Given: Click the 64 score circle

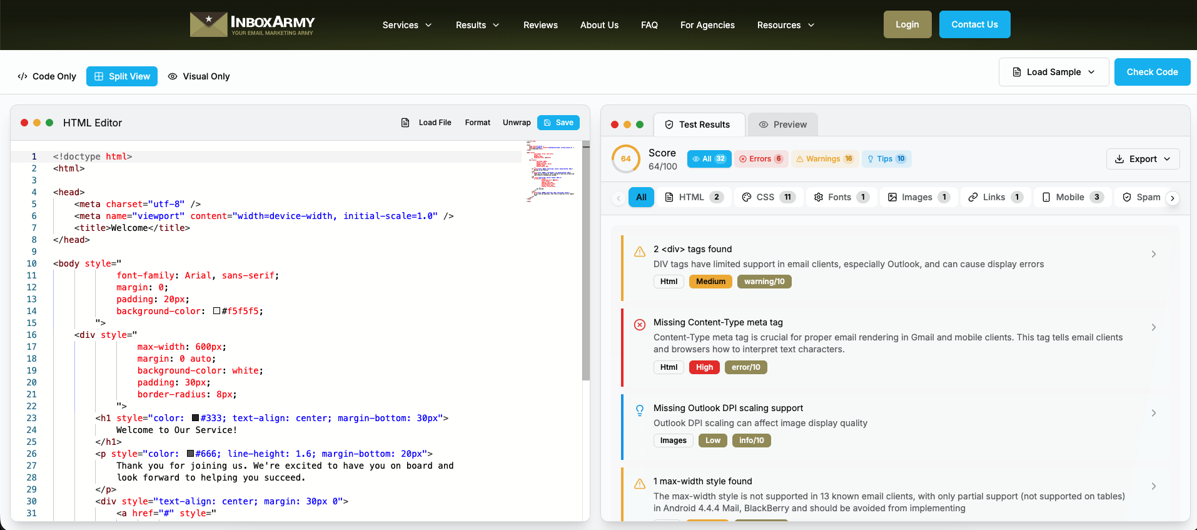Looking at the screenshot, I should click(626, 159).
